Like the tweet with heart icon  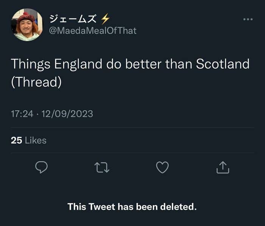coord(162,167)
